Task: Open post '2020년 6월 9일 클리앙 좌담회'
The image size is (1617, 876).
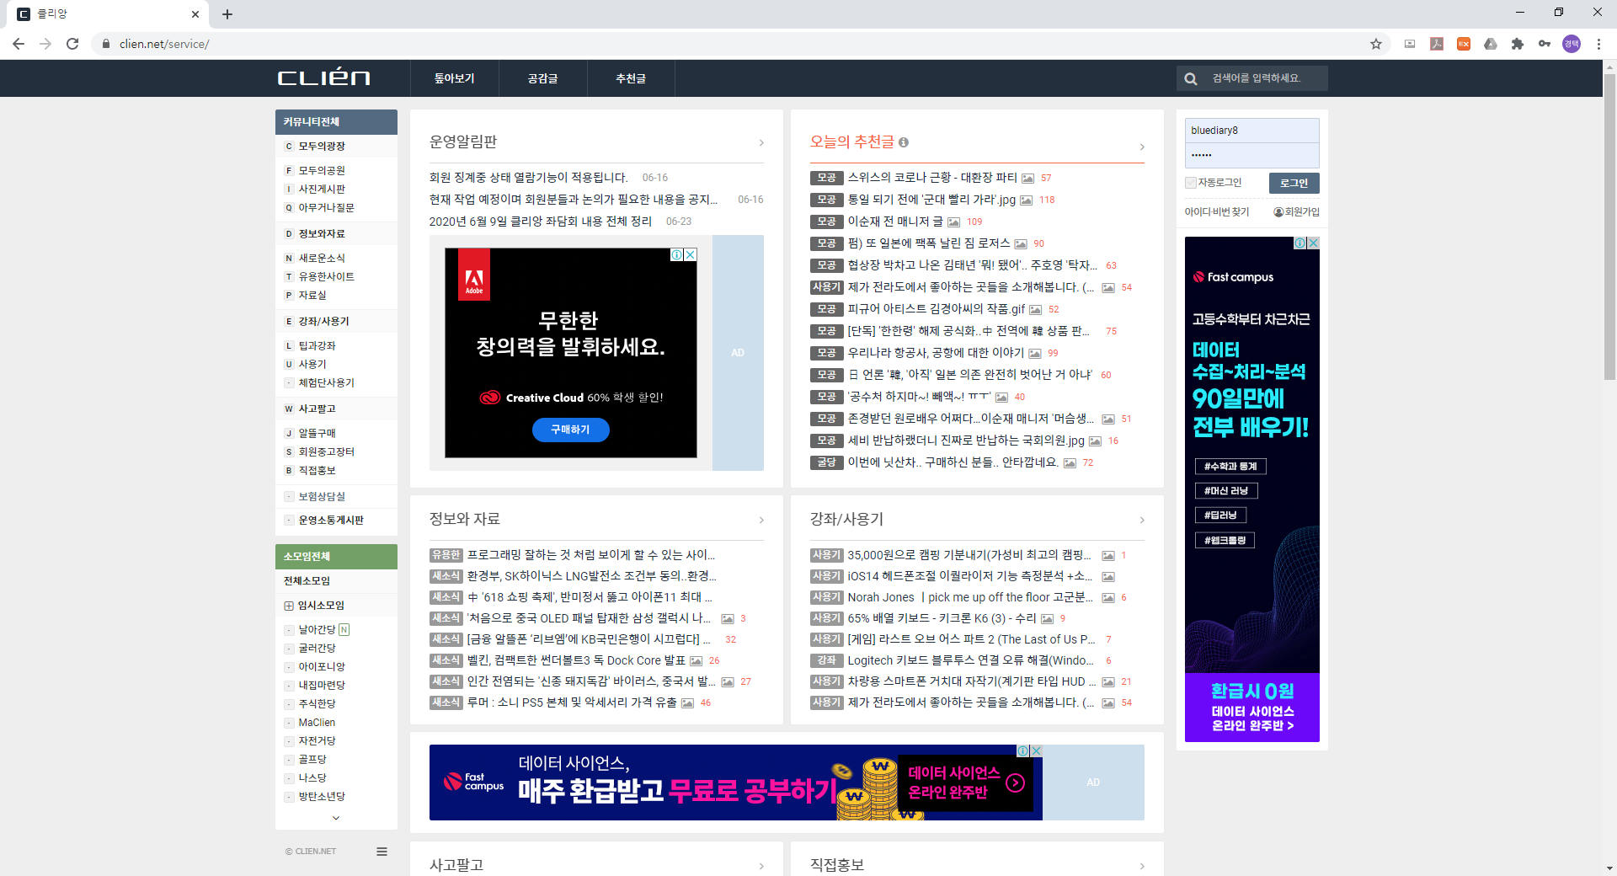Action: (541, 222)
